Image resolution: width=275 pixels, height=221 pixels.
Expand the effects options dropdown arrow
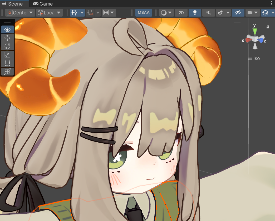click(228, 13)
